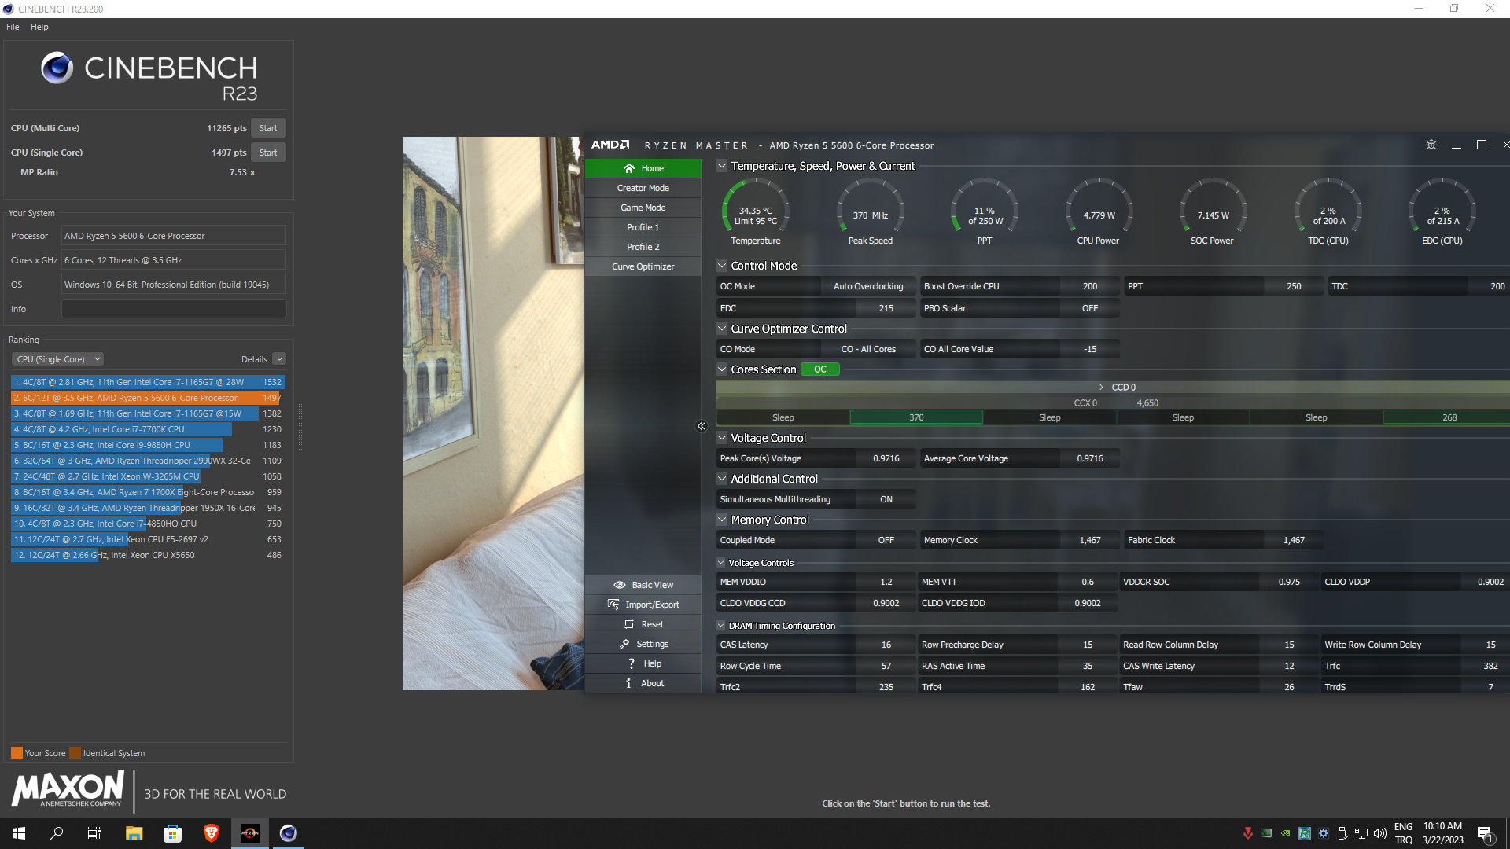Click the Home icon in Ryzen Master

click(628, 168)
